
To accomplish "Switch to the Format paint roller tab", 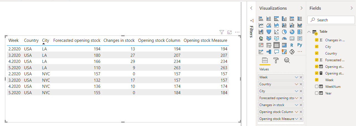I will click(276, 60).
